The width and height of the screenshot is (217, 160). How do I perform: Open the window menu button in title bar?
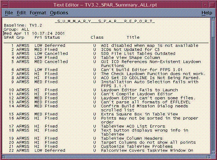click(x=5, y=5)
